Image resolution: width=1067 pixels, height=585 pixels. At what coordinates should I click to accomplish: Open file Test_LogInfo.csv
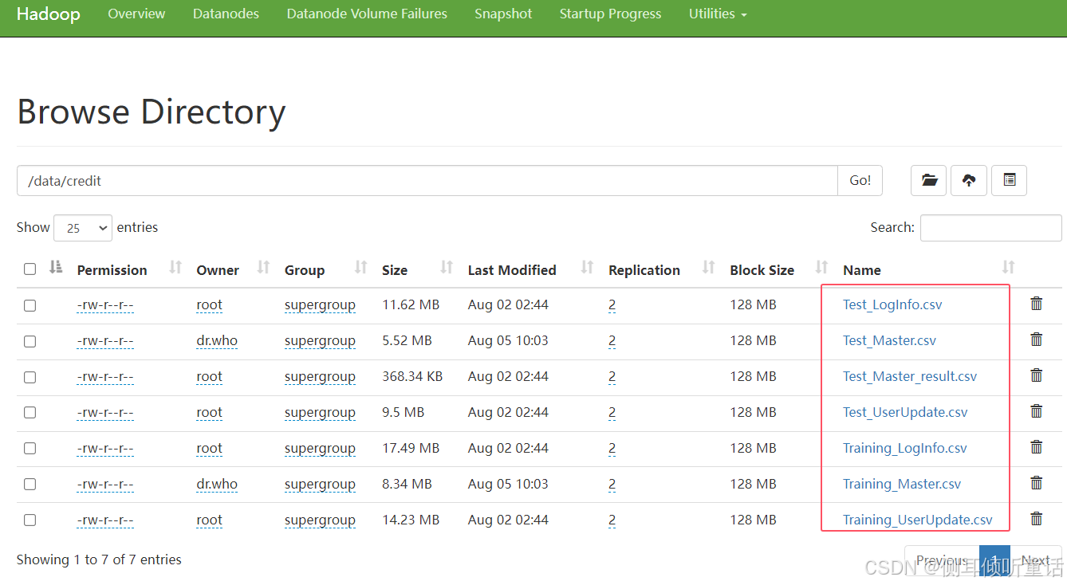[892, 304]
